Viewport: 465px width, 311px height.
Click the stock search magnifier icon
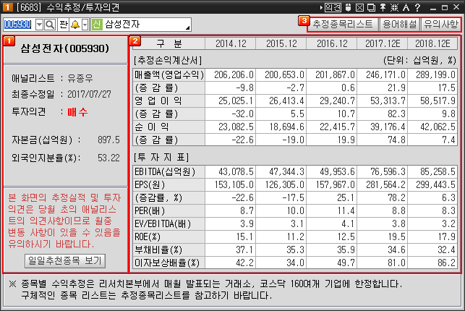[x=50, y=25]
